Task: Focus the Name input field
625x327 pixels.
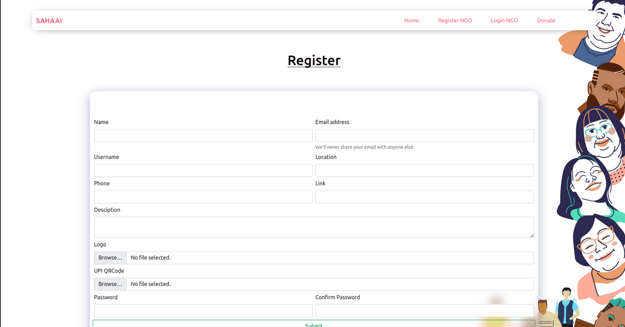Action: tap(203, 136)
